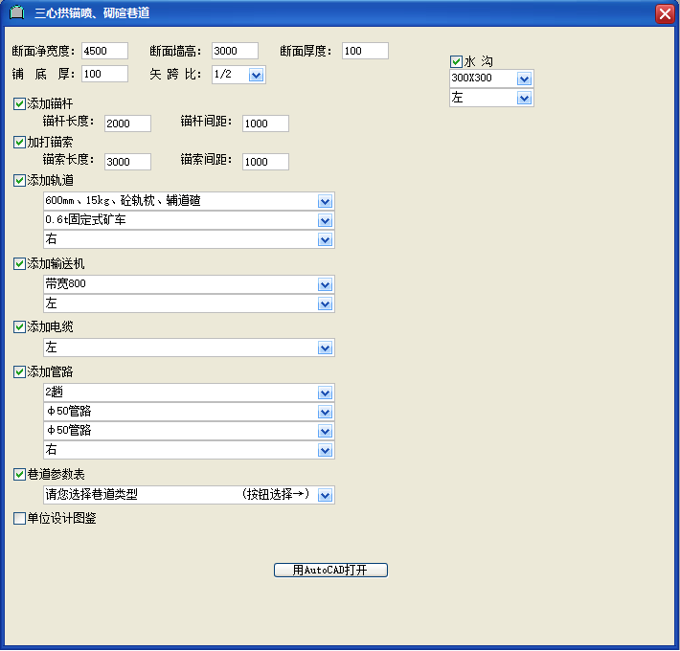Select the 锚杆长度 input field

128,123
